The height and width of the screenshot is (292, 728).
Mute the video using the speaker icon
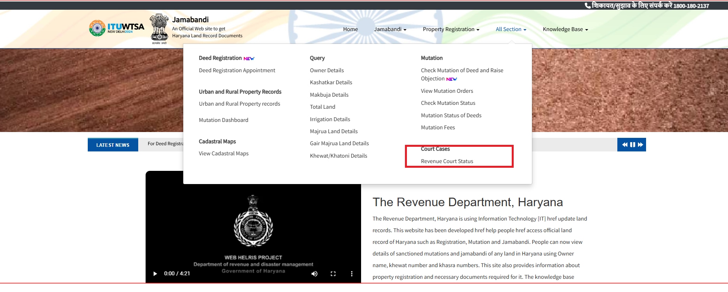[x=314, y=274]
